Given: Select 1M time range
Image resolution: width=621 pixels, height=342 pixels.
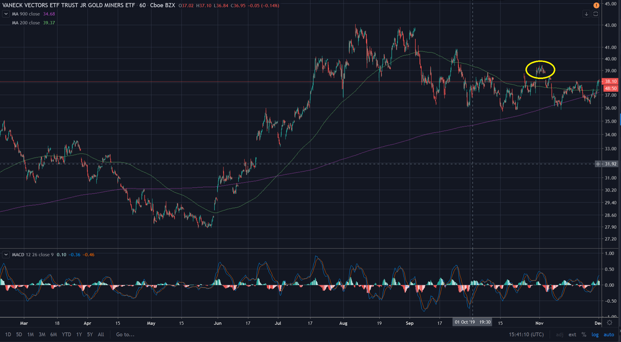Looking at the screenshot, I should coord(30,334).
